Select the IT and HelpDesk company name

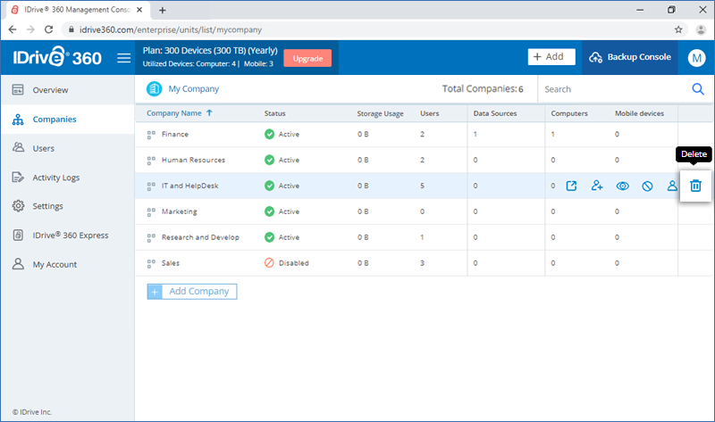tap(189, 186)
